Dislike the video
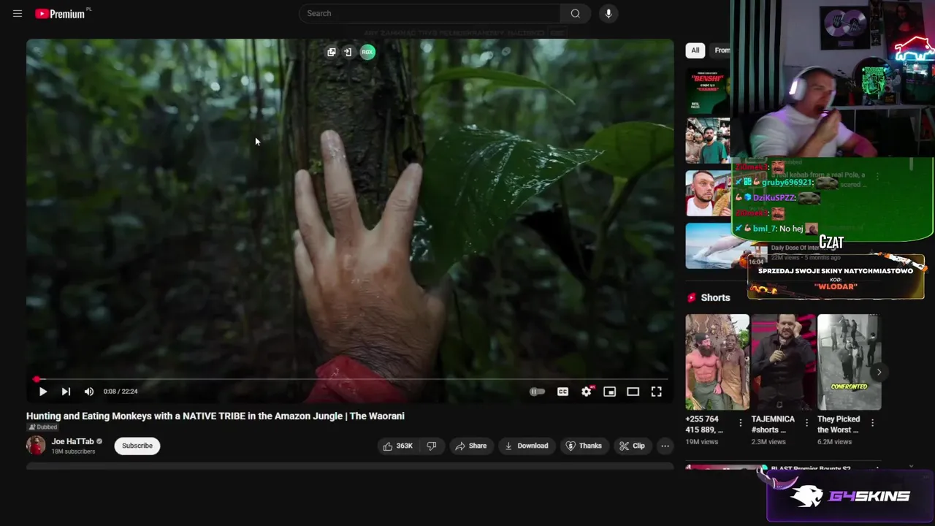The image size is (935, 526). pos(432,446)
